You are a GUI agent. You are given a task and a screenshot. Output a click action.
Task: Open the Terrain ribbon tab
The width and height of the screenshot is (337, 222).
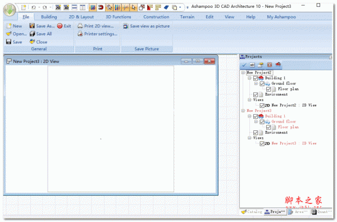(187, 17)
